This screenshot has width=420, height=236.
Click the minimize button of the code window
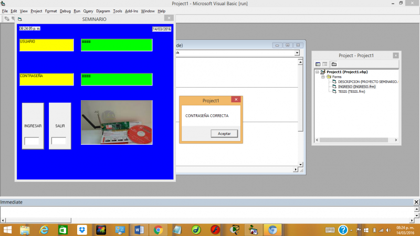(x=277, y=45)
